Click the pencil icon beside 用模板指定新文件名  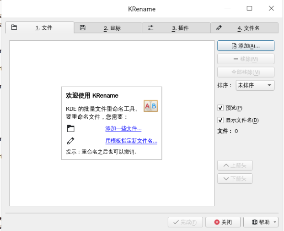pos(70,141)
